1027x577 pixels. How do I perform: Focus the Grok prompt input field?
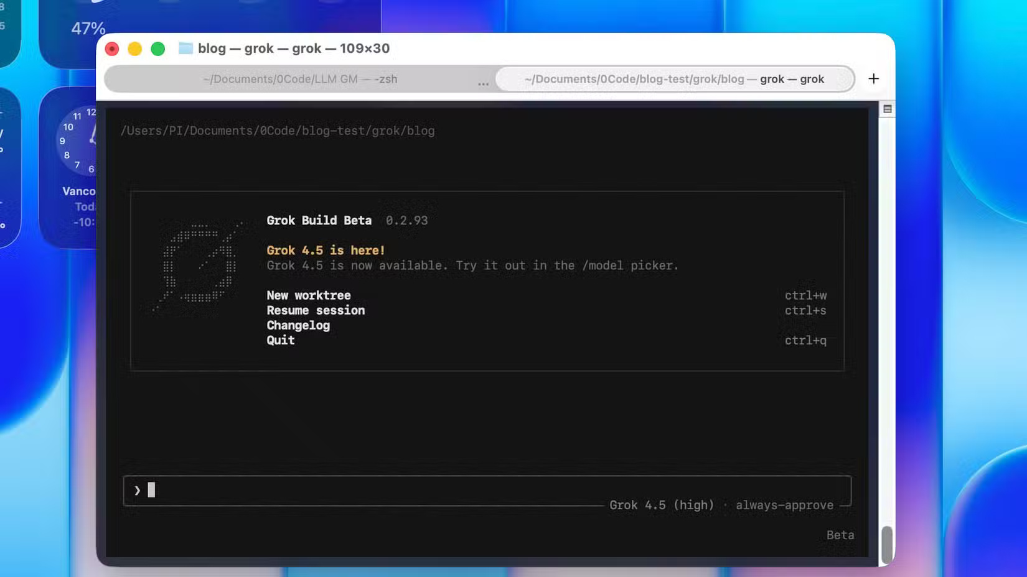(487, 491)
